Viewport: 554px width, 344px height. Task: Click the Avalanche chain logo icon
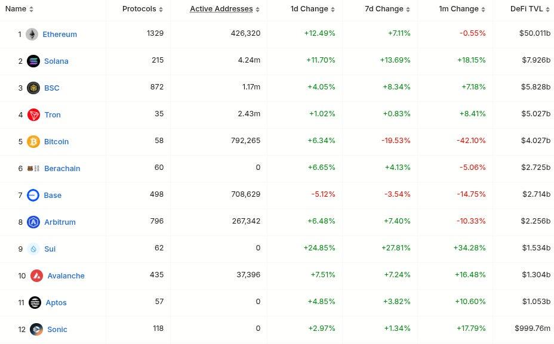[x=36, y=275]
